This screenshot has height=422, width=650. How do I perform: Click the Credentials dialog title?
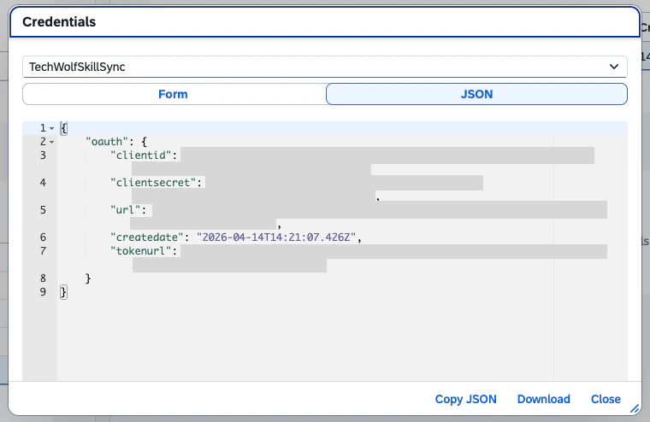click(59, 22)
